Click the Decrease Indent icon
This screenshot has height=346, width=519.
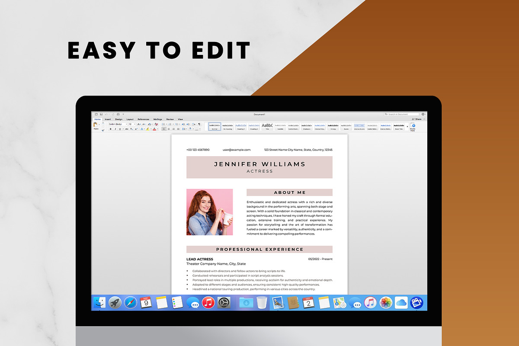tap(183, 124)
